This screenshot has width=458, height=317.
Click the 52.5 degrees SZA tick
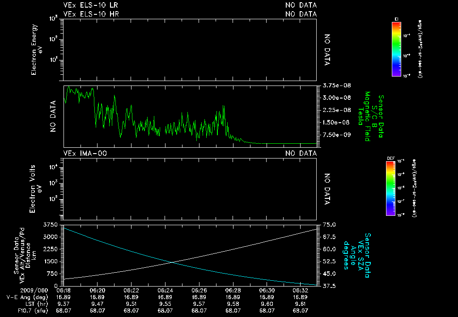pos(329,261)
